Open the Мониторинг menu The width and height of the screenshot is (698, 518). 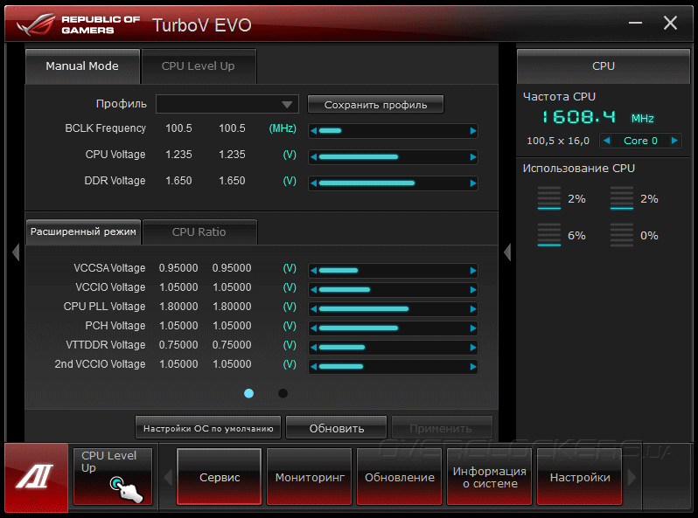310,477
